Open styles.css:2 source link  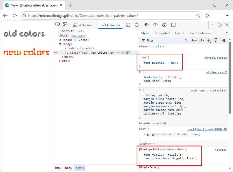point(216,72)
